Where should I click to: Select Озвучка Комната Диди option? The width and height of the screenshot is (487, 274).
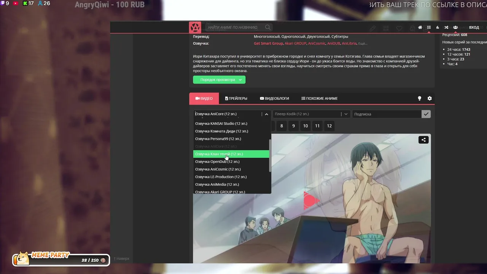pos(231,131)
